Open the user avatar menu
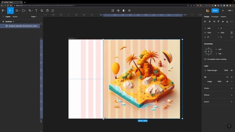 coord(207,11)
